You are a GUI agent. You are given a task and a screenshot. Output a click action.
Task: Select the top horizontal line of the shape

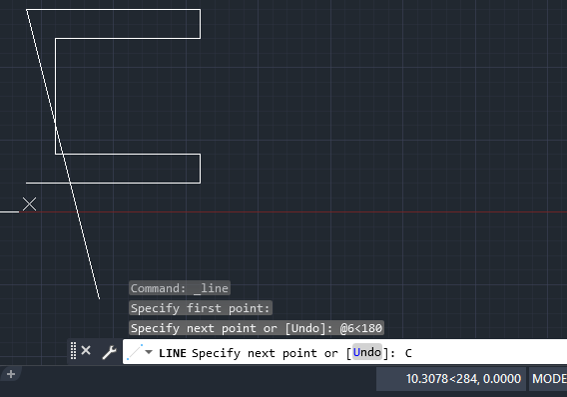(113, 9)
